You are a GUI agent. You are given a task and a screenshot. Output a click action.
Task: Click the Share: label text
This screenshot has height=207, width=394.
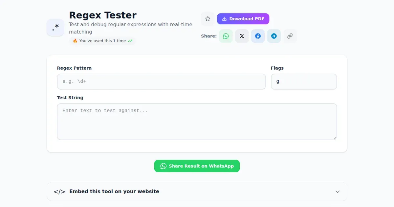point(209,36)
